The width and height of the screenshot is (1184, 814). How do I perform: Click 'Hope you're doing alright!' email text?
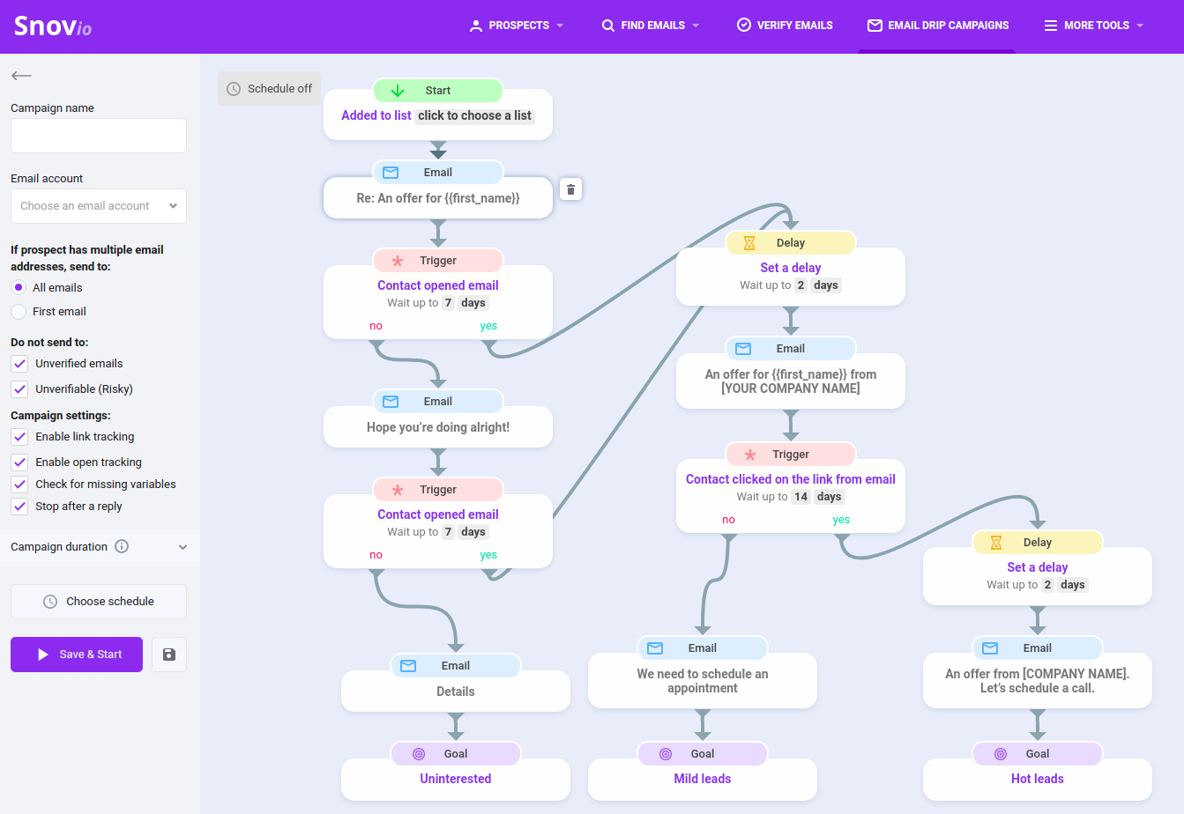438,427
